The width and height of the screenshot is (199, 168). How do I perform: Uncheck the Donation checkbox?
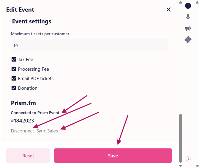coord(14,88)
